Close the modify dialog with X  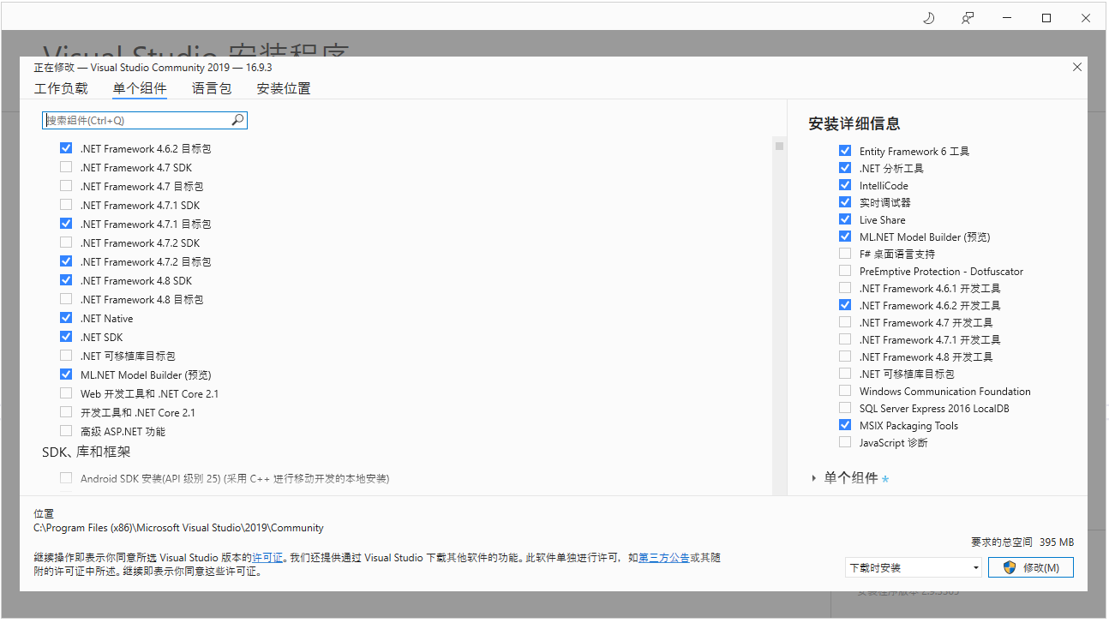pos(1077,67)
